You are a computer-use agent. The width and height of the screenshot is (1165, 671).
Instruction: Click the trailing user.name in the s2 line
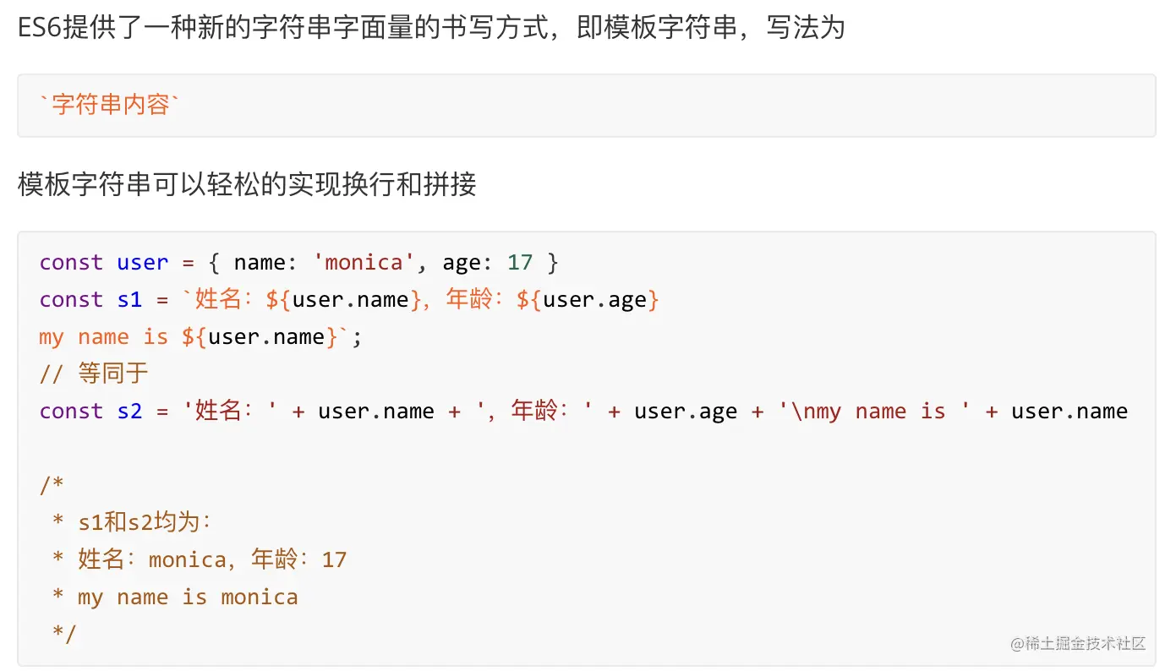(1069, 411)
